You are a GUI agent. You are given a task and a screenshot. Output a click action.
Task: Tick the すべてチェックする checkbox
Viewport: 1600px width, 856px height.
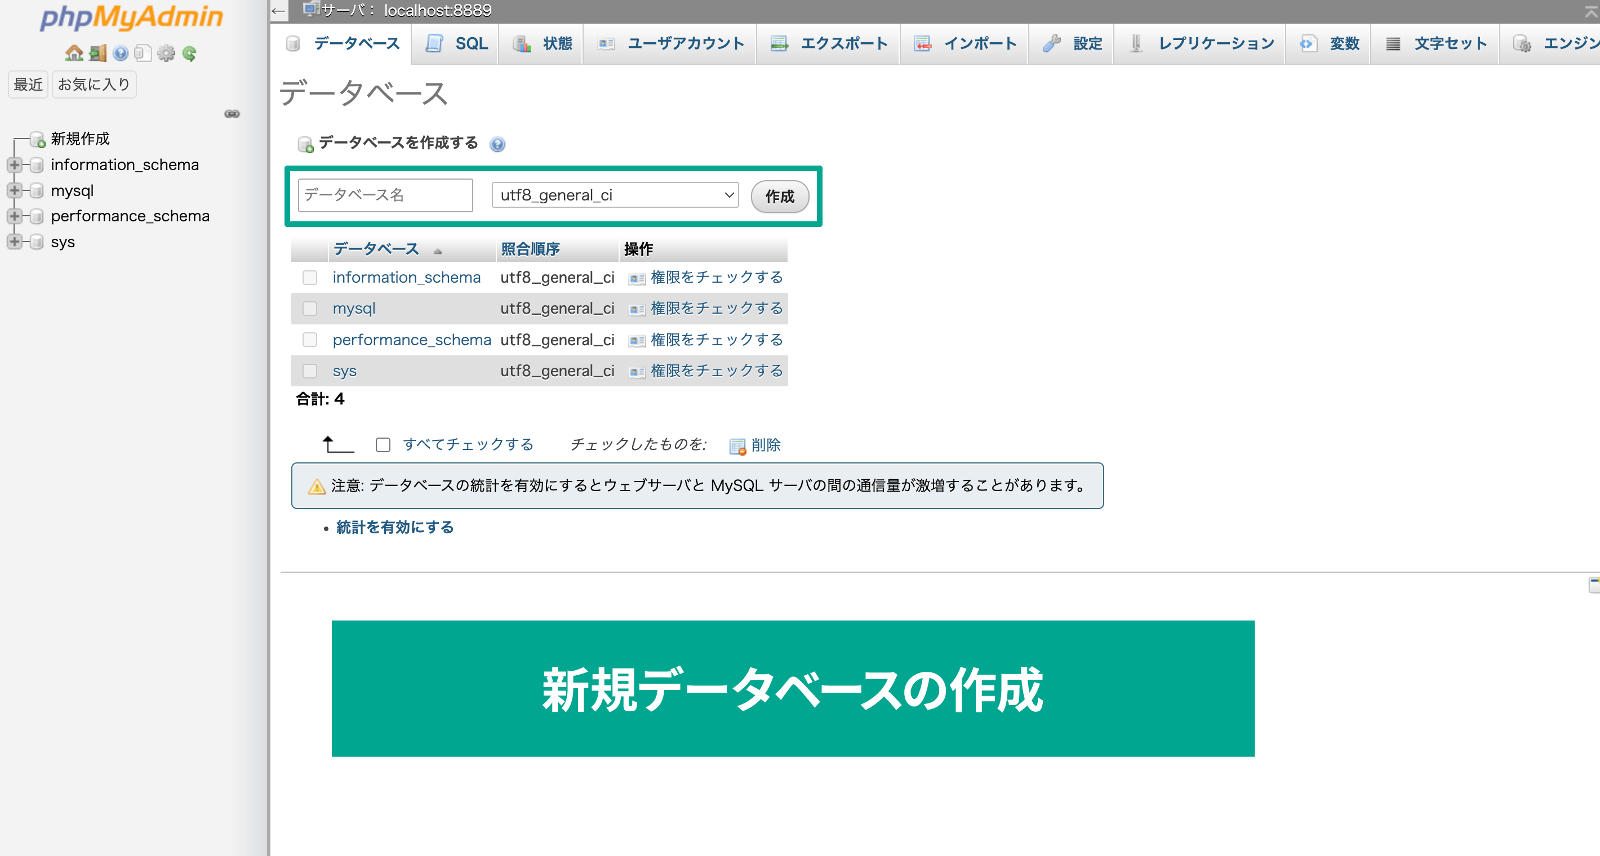(x=383, y=444)
